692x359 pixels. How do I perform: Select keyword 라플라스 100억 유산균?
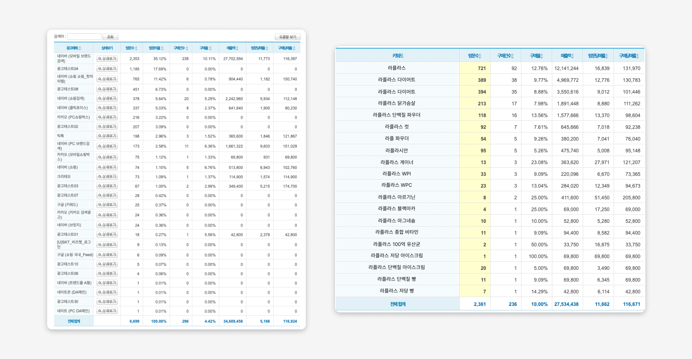(397, 244)
